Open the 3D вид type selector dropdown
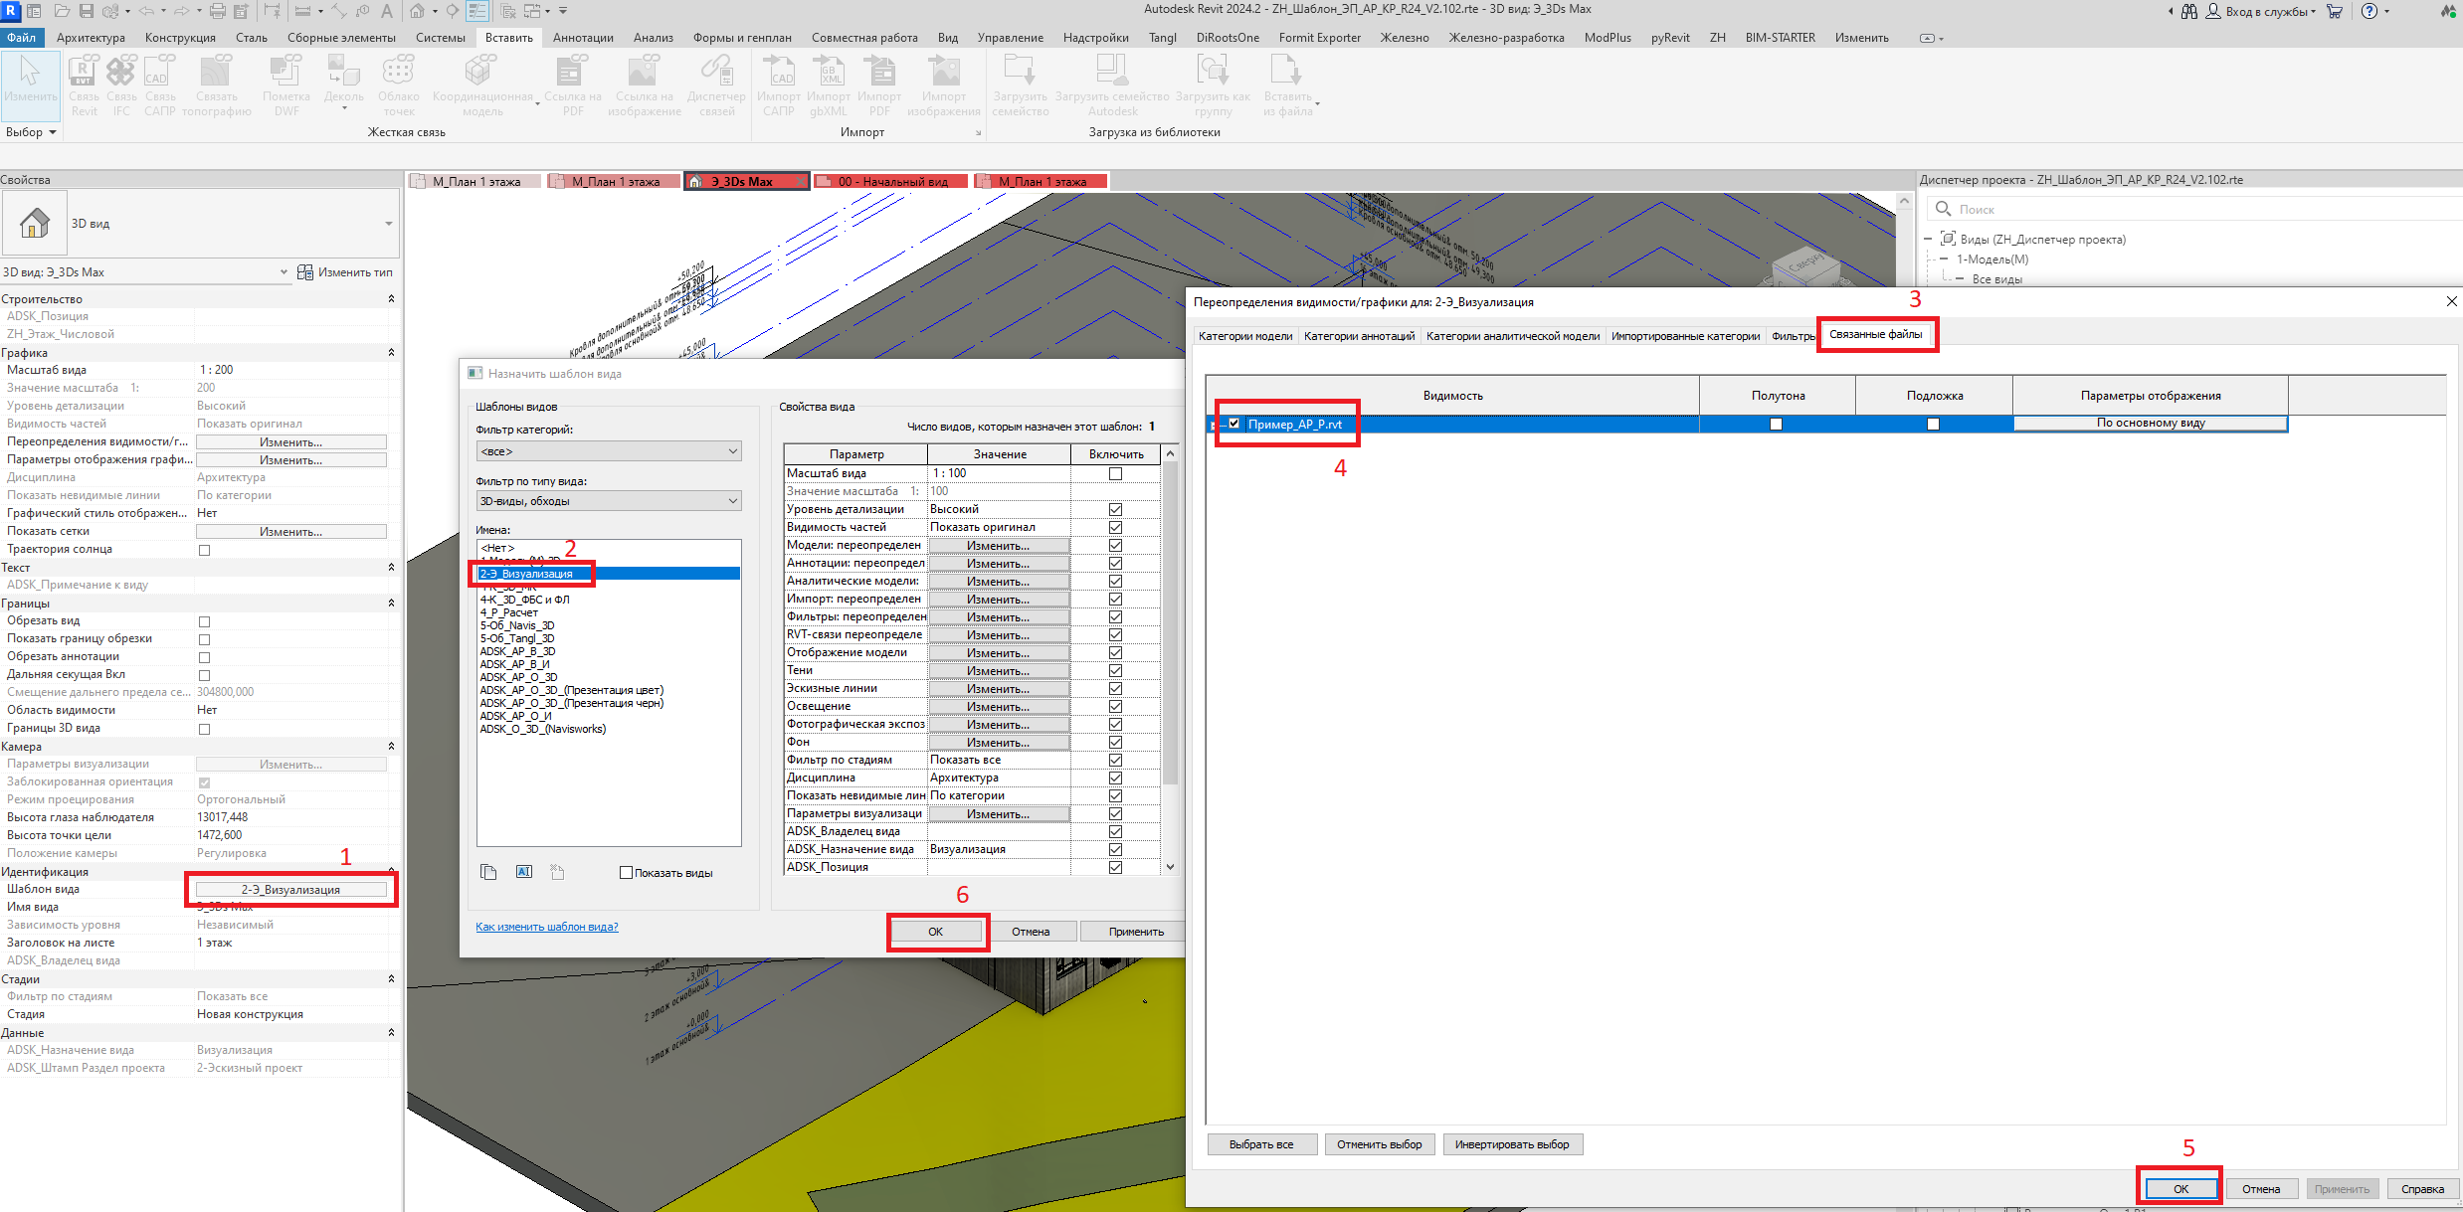Image resolution: width=2463 pixels, height=1212 pixels. (x=201, y=224)
